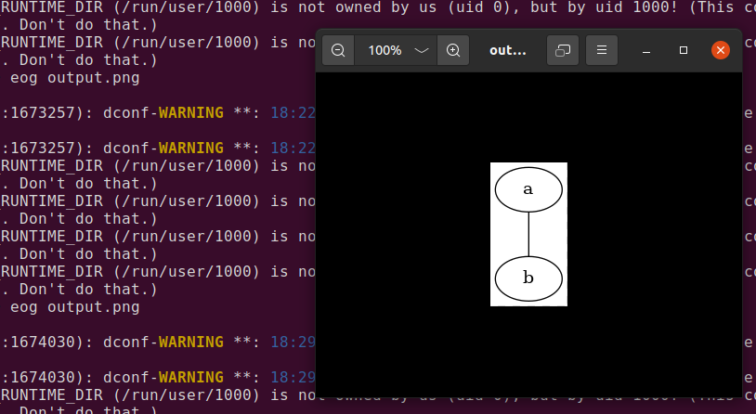Click the zoom out magnifier button
Image resolution: width=756 pixels, height=414 pixels.
[x=338, y=50]
